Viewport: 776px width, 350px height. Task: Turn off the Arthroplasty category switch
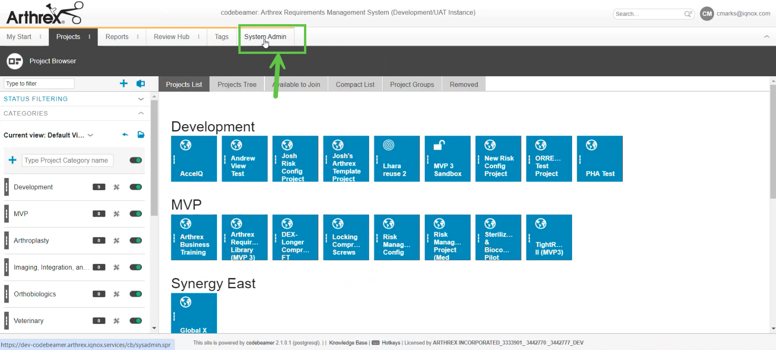click(x=136, y=240)
